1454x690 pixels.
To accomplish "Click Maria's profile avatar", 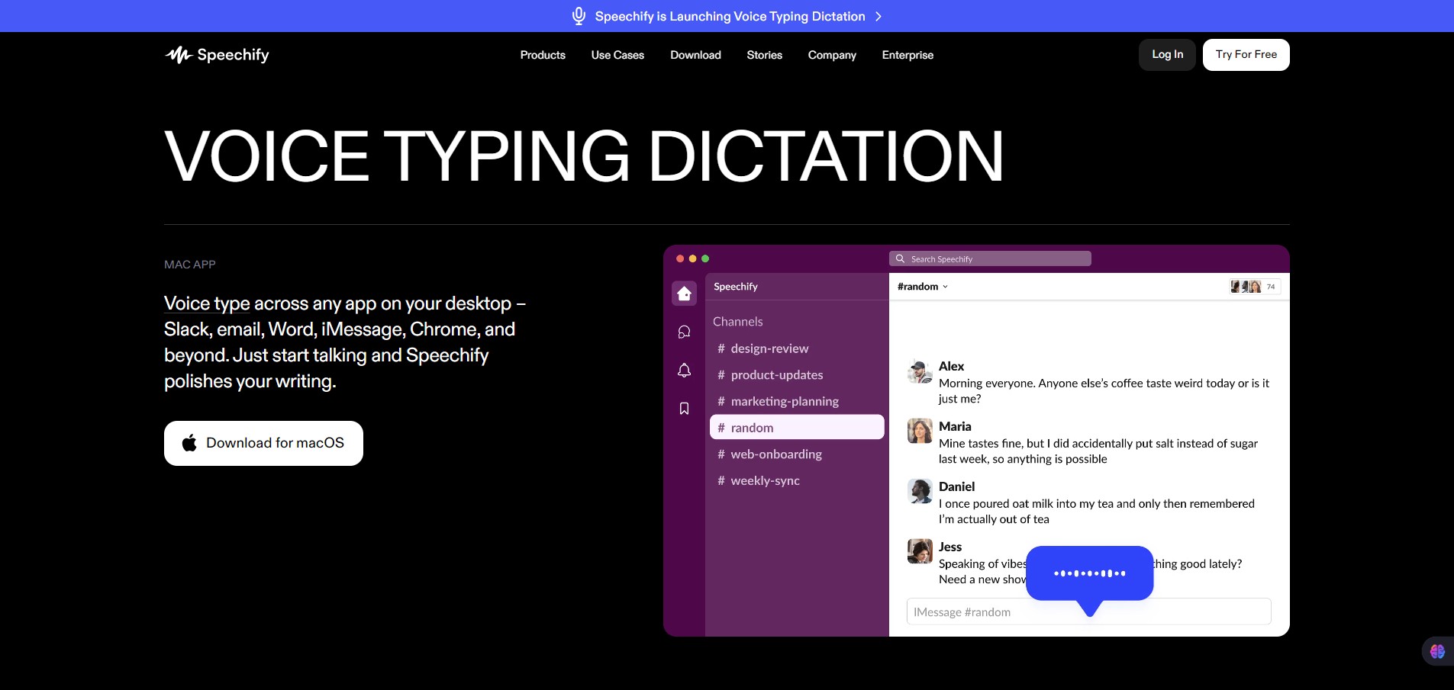I will 920,431.
